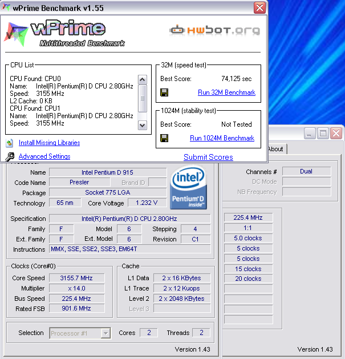Click the Level 2 value 2 x 2048 KBytes
Viewport: 345px width, 359px height.
pyautogui.click(x=182, y=299)
